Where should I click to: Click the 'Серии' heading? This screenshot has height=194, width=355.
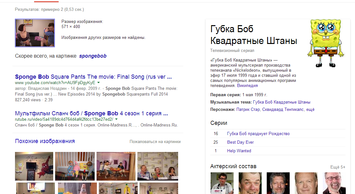pyautogui.click(x=219, y=123)
